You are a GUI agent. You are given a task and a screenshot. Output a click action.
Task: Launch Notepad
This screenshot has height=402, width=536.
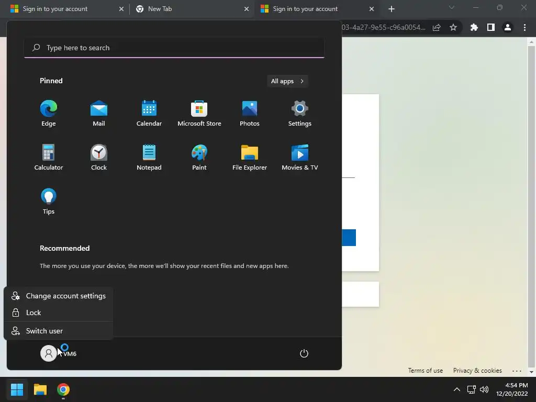149,158
